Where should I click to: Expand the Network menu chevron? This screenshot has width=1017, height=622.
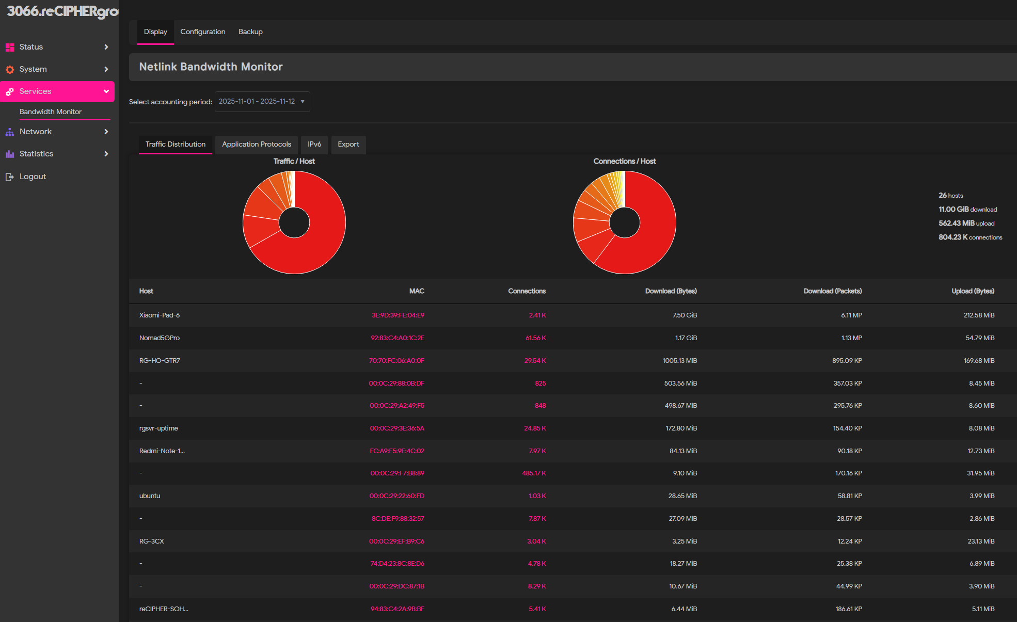point(106,132)
